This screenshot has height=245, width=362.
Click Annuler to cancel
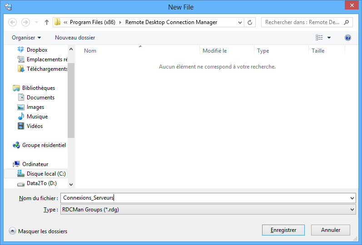pos(331,230)
